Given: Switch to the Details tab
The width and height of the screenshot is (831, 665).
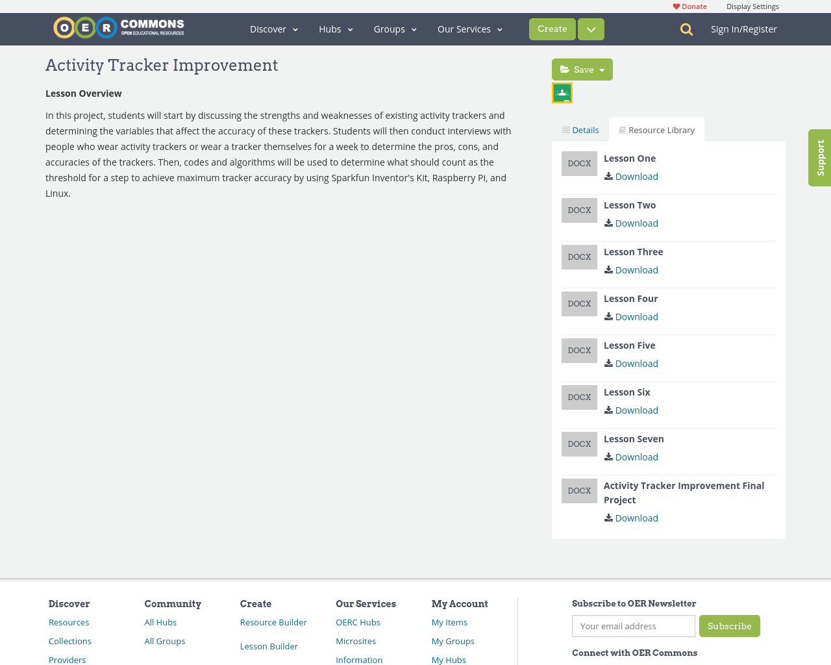Looking at the screenshot, I should [x=578, y=129].
